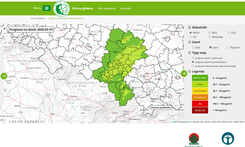Zoom in on the map
The width and height of the screenshot is (245, 147).
click(x=5, y=28)
